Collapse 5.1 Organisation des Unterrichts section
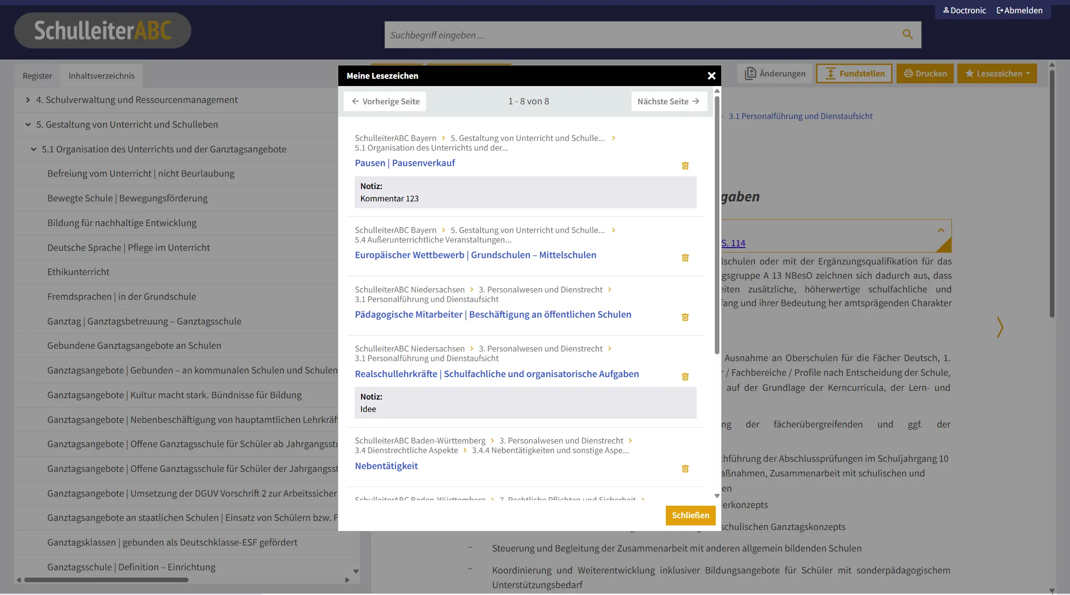 point(33,149)
